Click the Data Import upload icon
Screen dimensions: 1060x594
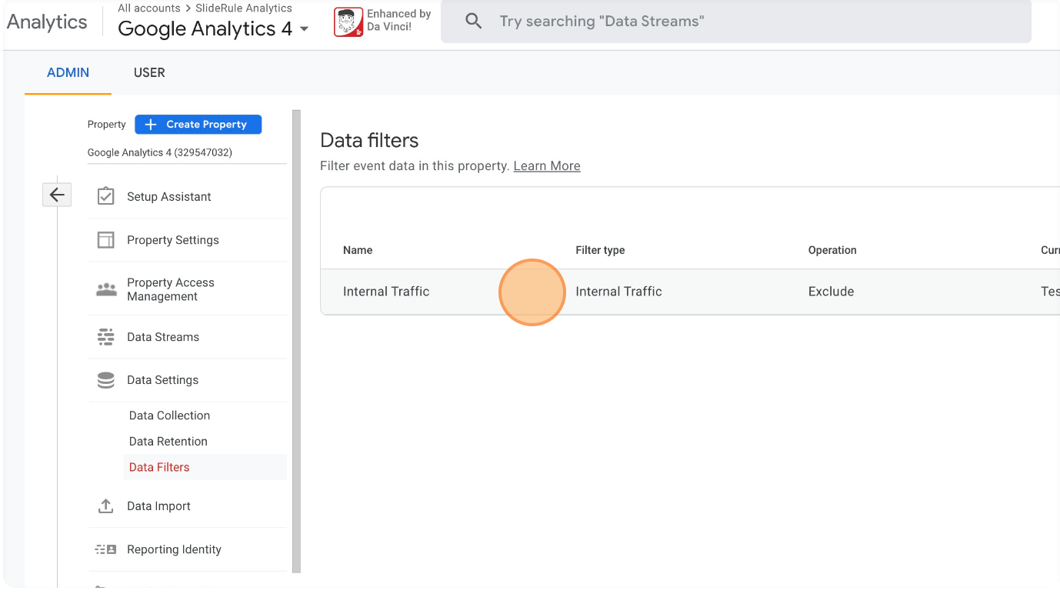click(105, 506)
